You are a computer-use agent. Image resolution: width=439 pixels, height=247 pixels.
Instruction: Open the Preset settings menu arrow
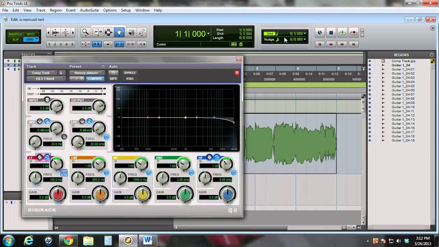tap(103, 67)
